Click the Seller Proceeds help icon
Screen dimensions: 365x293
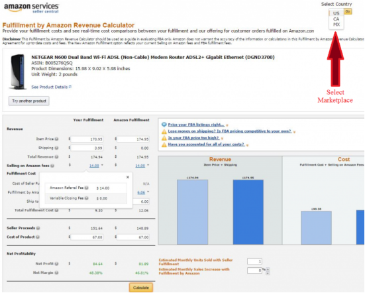[x=38, y=228]
